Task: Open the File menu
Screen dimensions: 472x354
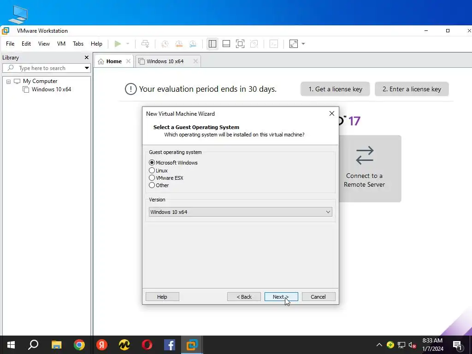Action: (10, 44)
